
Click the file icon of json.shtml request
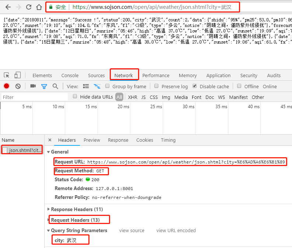pyautogui.click(x=5, y=151)
